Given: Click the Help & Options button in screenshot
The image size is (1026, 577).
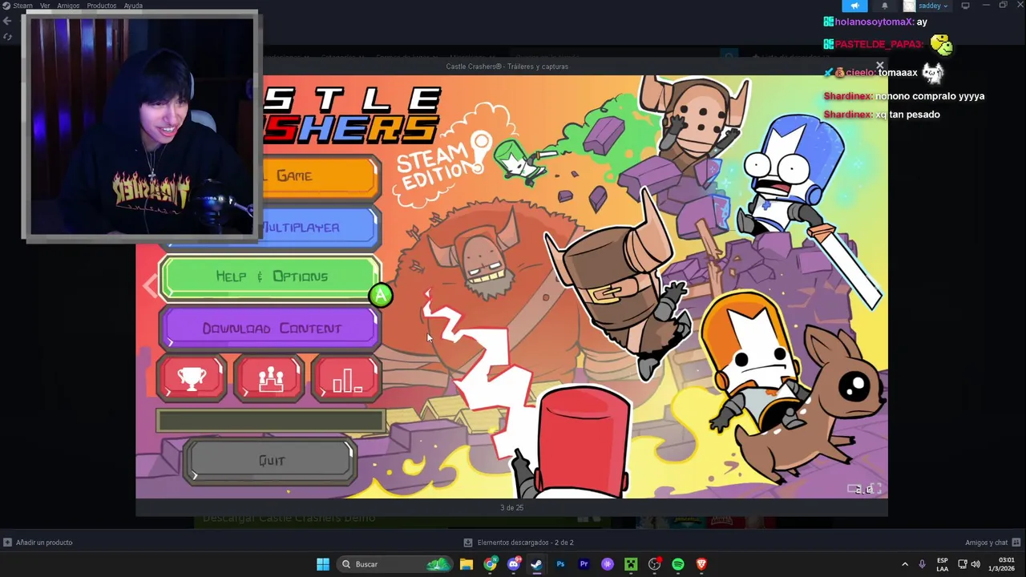Looking at the screenshot, I should click(271, 276).
